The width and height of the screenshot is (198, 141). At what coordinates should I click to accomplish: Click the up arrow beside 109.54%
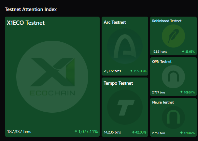(181, 92)
